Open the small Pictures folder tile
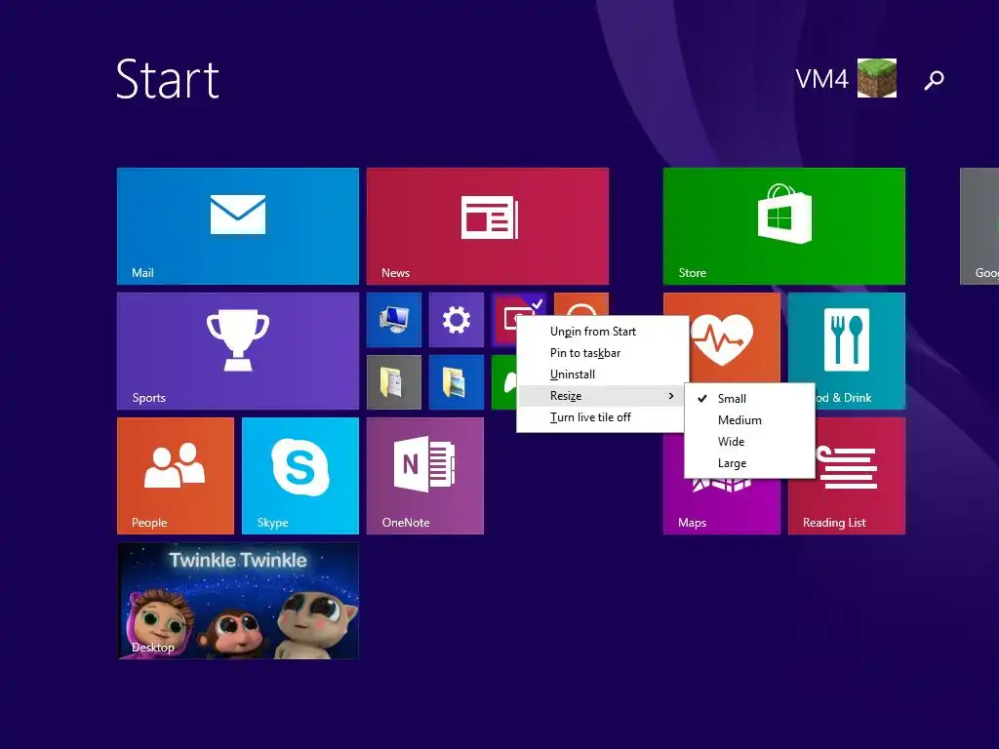This screenshot has height=749, width=999. (457, 382)
